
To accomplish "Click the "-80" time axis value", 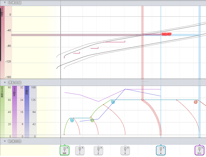I will [9, 46].
